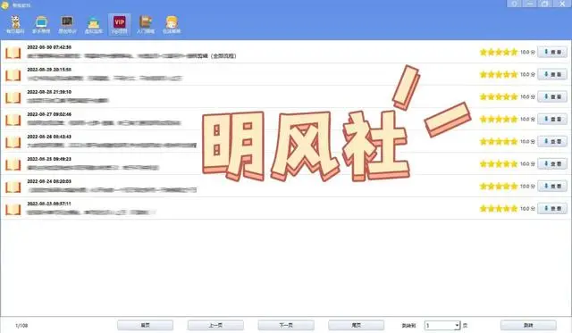
Task: View the 2022-08-23 08:57:11 entry
Action: coord(552,208)
